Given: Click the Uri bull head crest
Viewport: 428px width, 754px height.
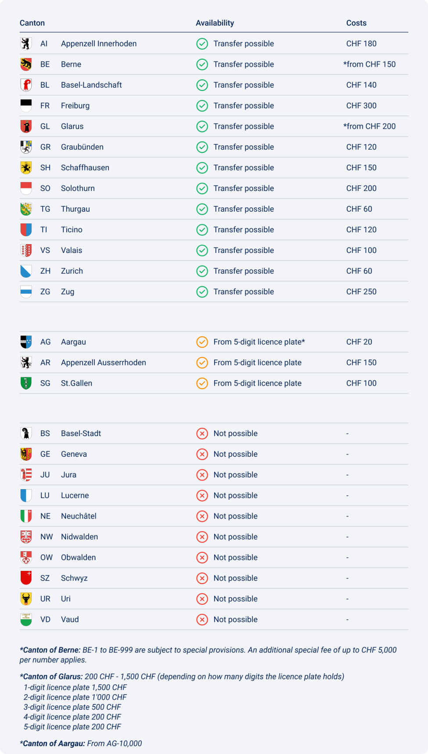Looking at the screenshot, I should (x=26, y=599).
